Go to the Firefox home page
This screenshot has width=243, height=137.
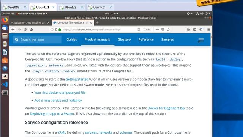(31, 30)
